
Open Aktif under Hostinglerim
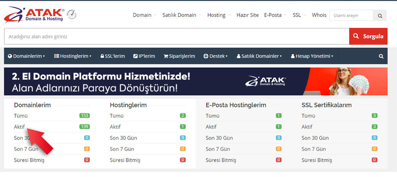tap(115, 127)
